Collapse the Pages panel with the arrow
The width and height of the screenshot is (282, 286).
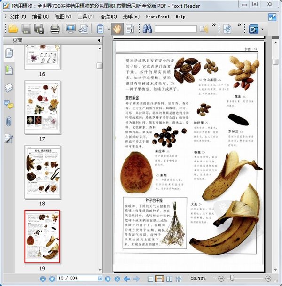(x=99, y=40)
